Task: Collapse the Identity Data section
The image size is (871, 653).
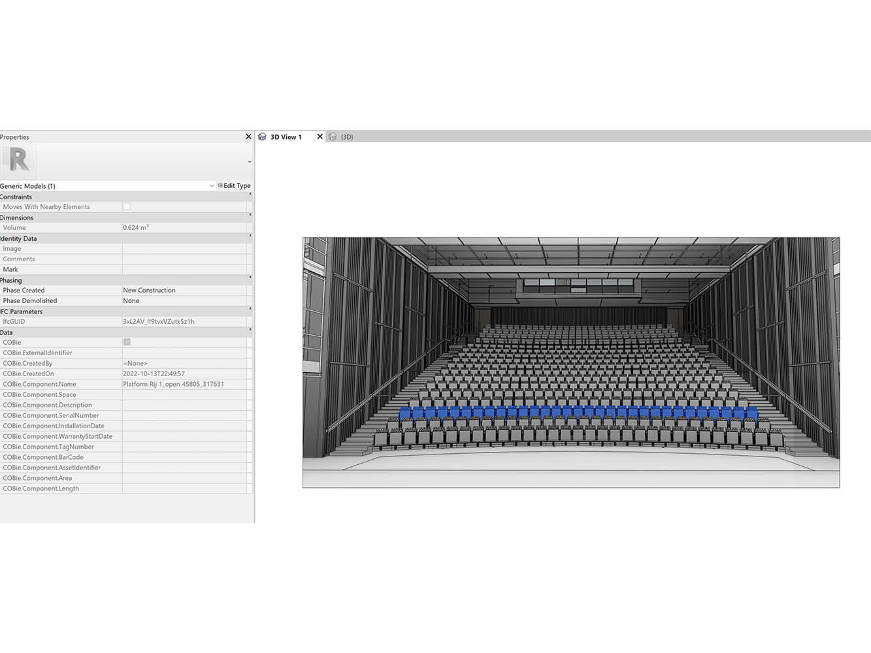Action: [x=250, y=237]
